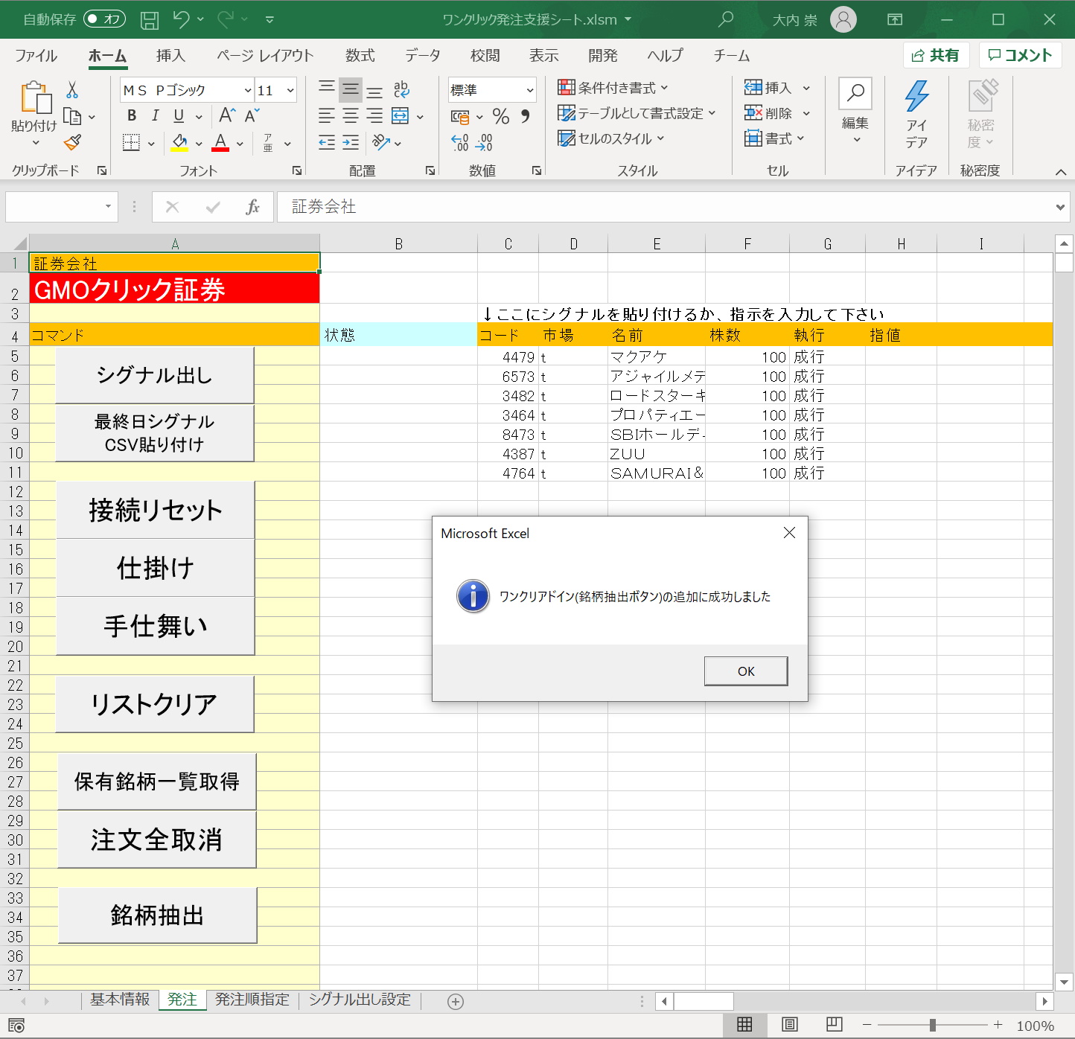The image size is (1075, 1039).
Task: Click the Wrap Text icon
Action: 401,90
